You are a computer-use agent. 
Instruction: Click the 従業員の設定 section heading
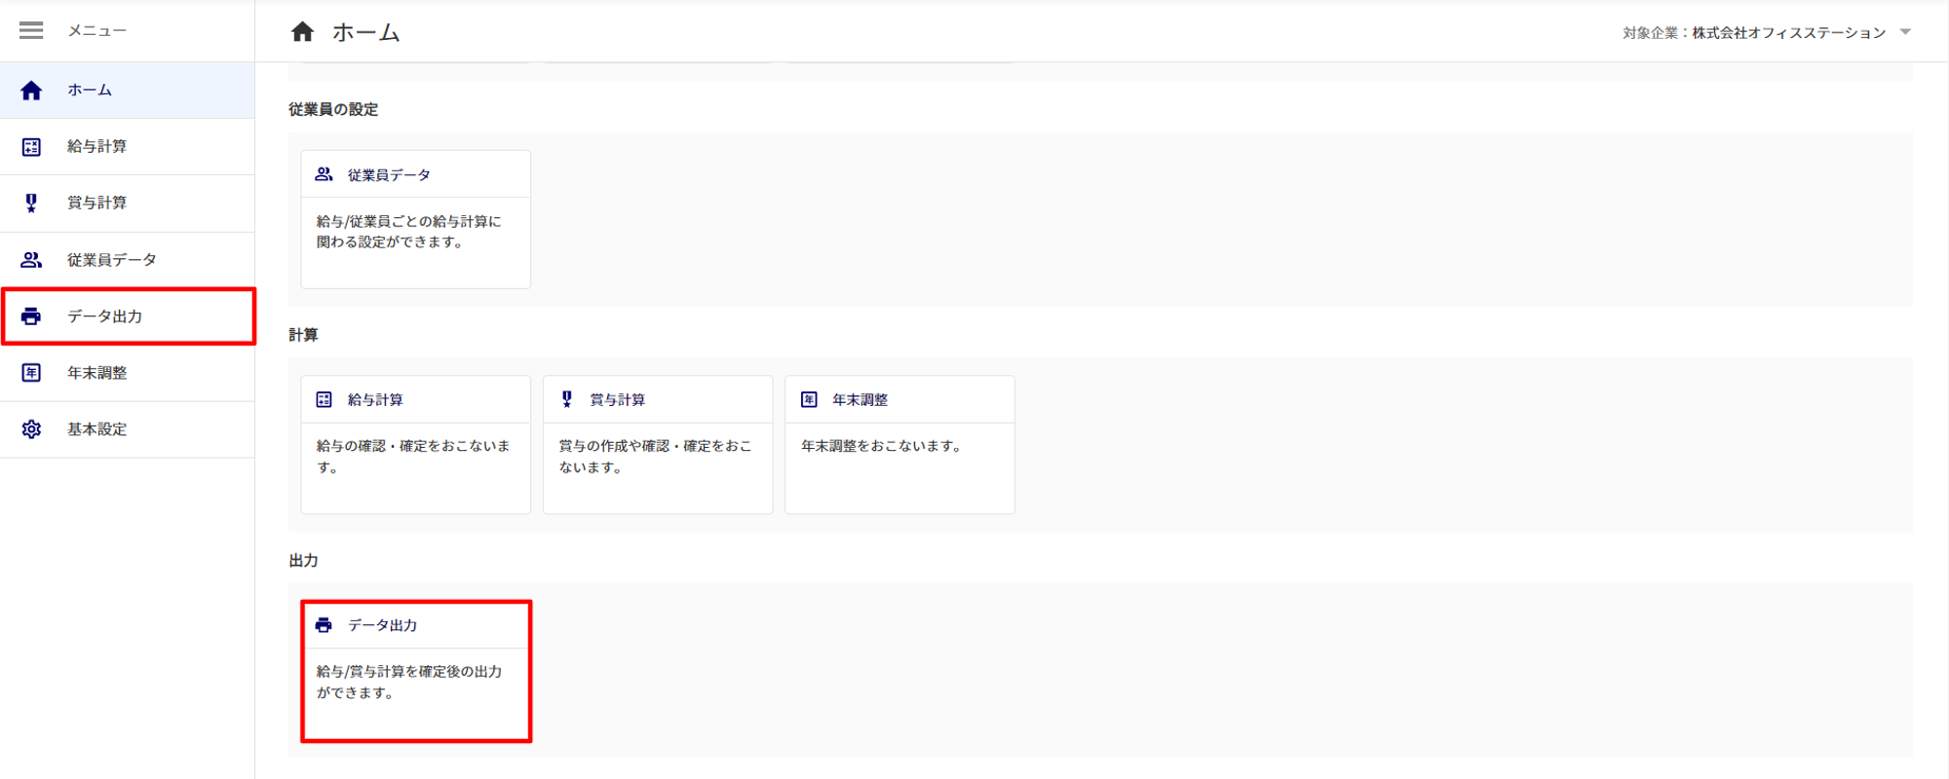pos(333,109)
